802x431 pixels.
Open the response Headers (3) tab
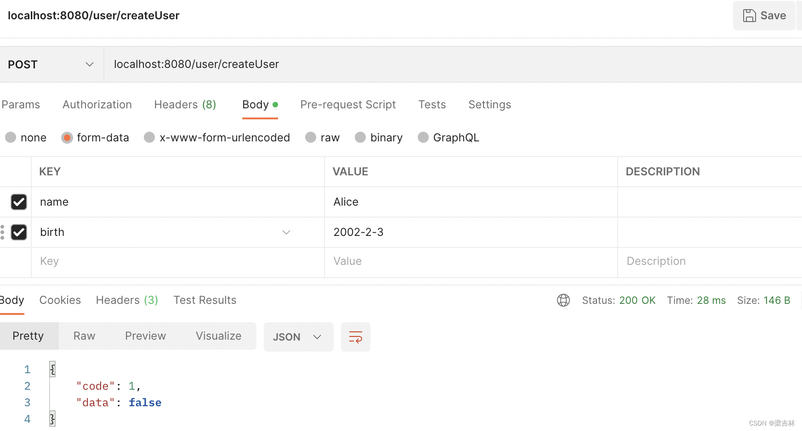127,300
